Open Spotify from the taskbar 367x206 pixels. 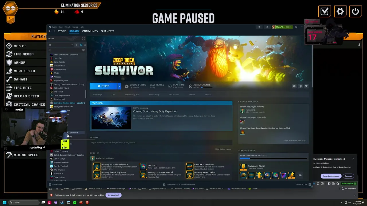click(75, 203)
